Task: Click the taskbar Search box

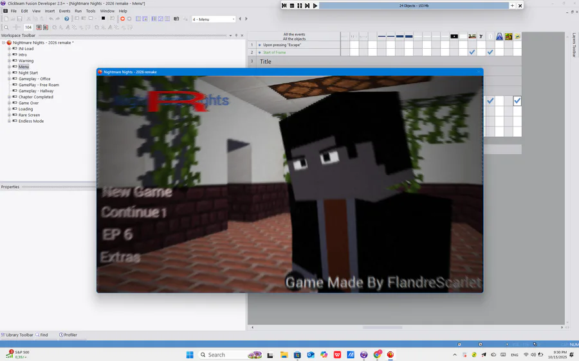Action: point(230,355)
